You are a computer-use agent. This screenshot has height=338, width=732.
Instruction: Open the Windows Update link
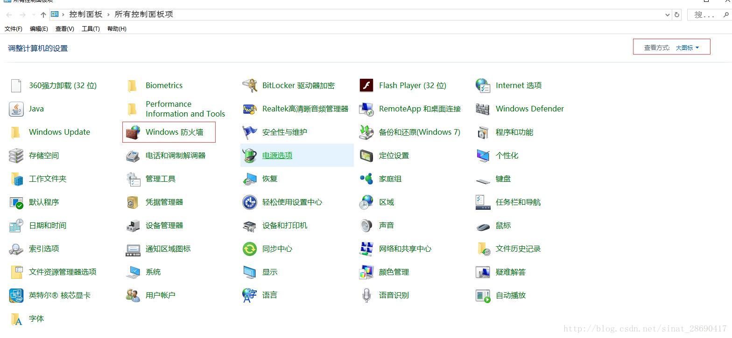tap(59, 132)
